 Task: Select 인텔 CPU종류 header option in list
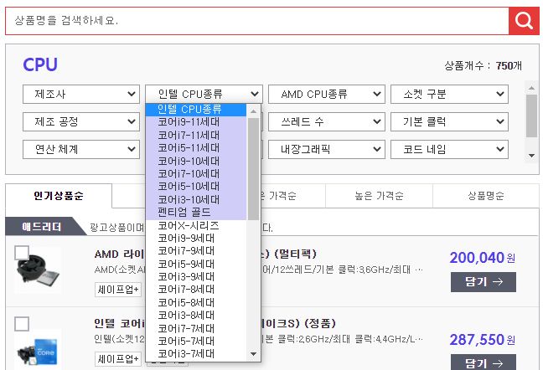point(196,110)
